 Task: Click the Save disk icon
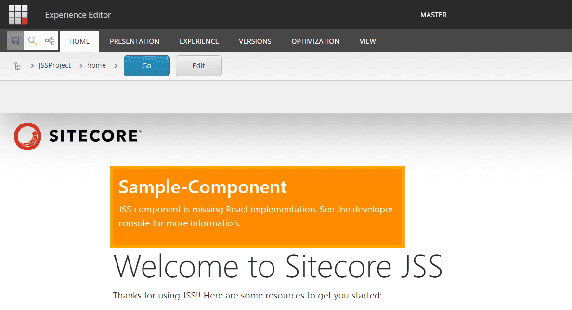pyautogui.click(x=15, y=41)
